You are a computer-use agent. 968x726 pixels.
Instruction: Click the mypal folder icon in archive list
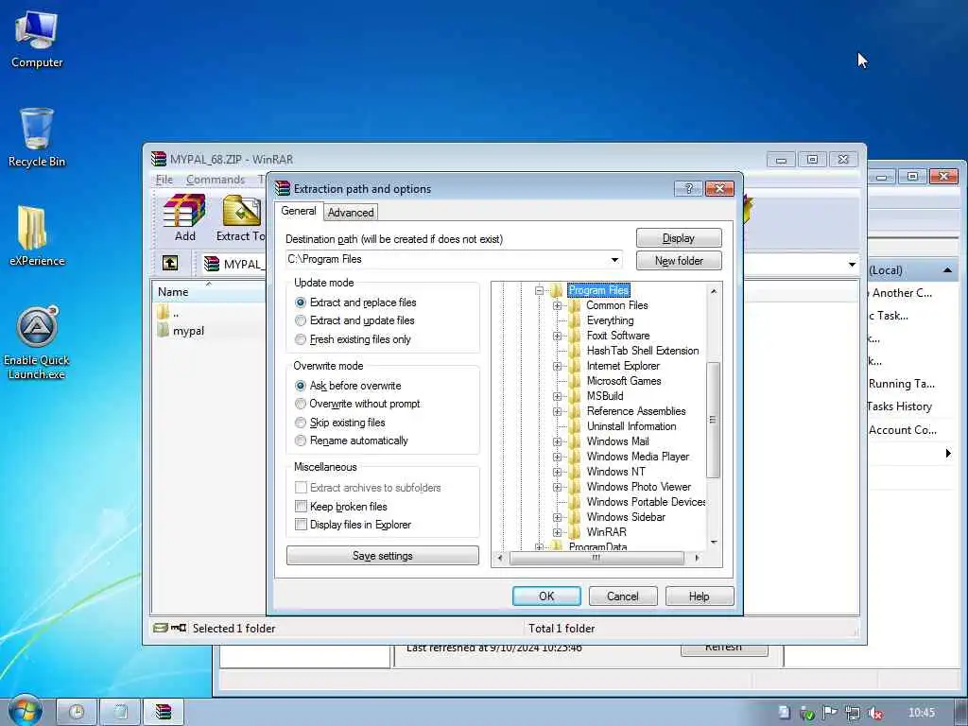[163, 330]
